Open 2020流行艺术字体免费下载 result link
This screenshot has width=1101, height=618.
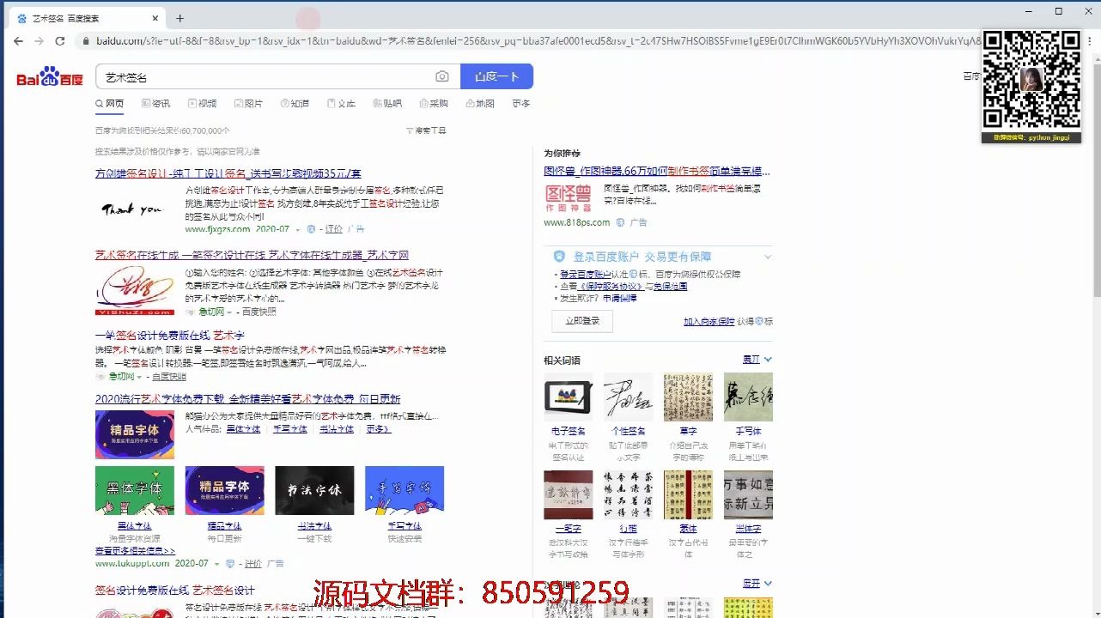click(x=247, y=399)
